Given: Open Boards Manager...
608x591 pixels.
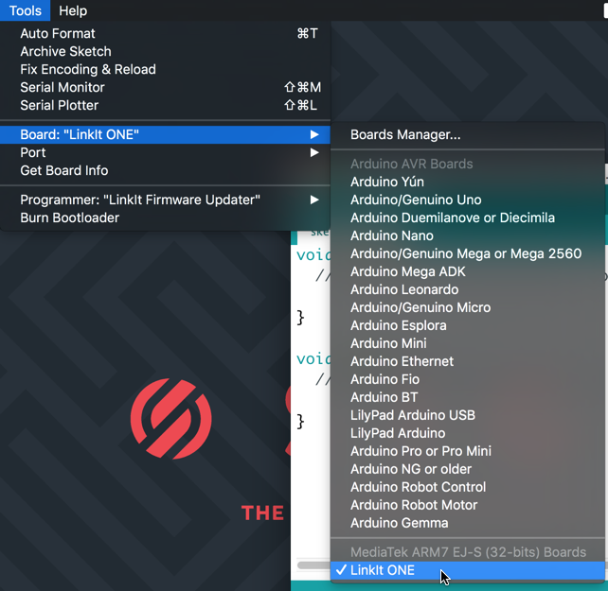Looking at the screenshot, I should coord(467,134).
